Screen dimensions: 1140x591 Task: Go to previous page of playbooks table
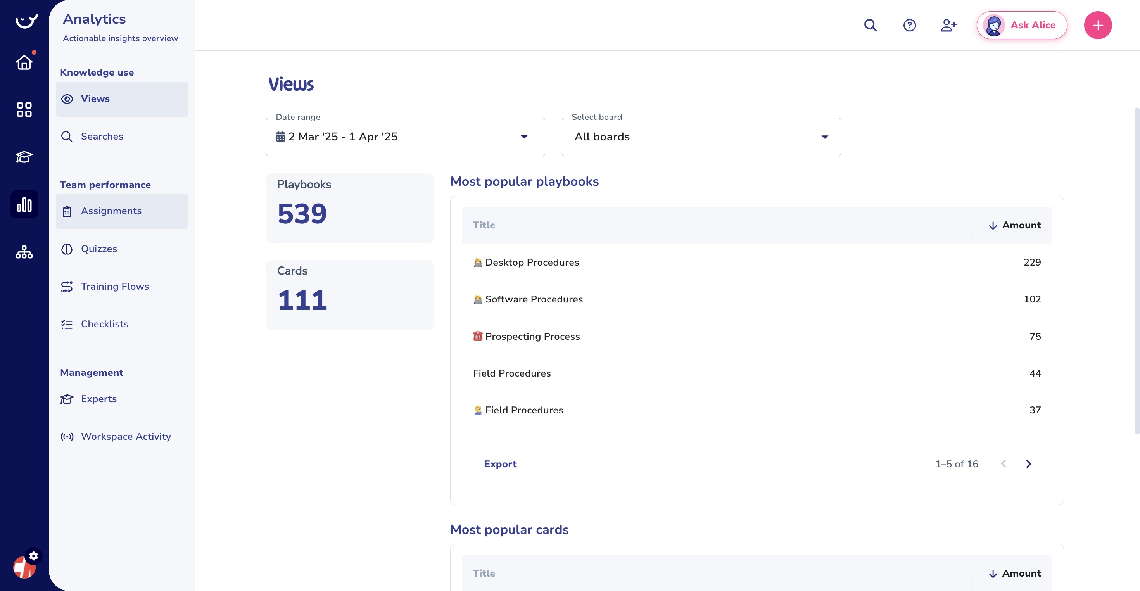pos(1004,463)
